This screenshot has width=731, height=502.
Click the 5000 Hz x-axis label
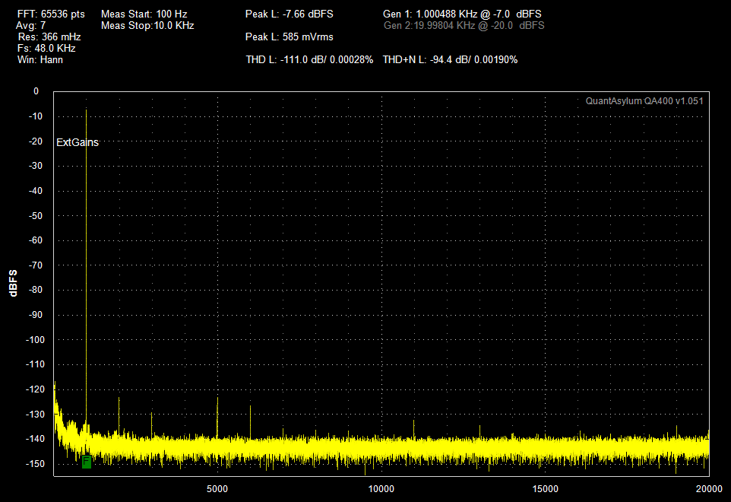[x=217, y=489]
